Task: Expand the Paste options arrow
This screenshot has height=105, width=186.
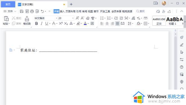Action: point(9,24)
